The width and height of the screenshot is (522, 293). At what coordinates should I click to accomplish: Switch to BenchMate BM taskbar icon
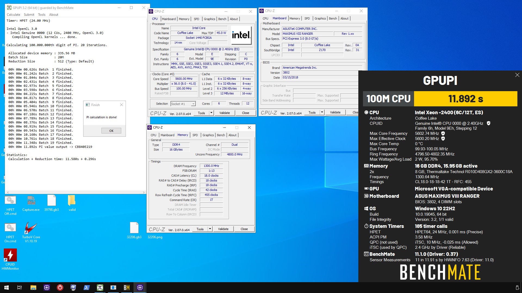pos(127,288)
